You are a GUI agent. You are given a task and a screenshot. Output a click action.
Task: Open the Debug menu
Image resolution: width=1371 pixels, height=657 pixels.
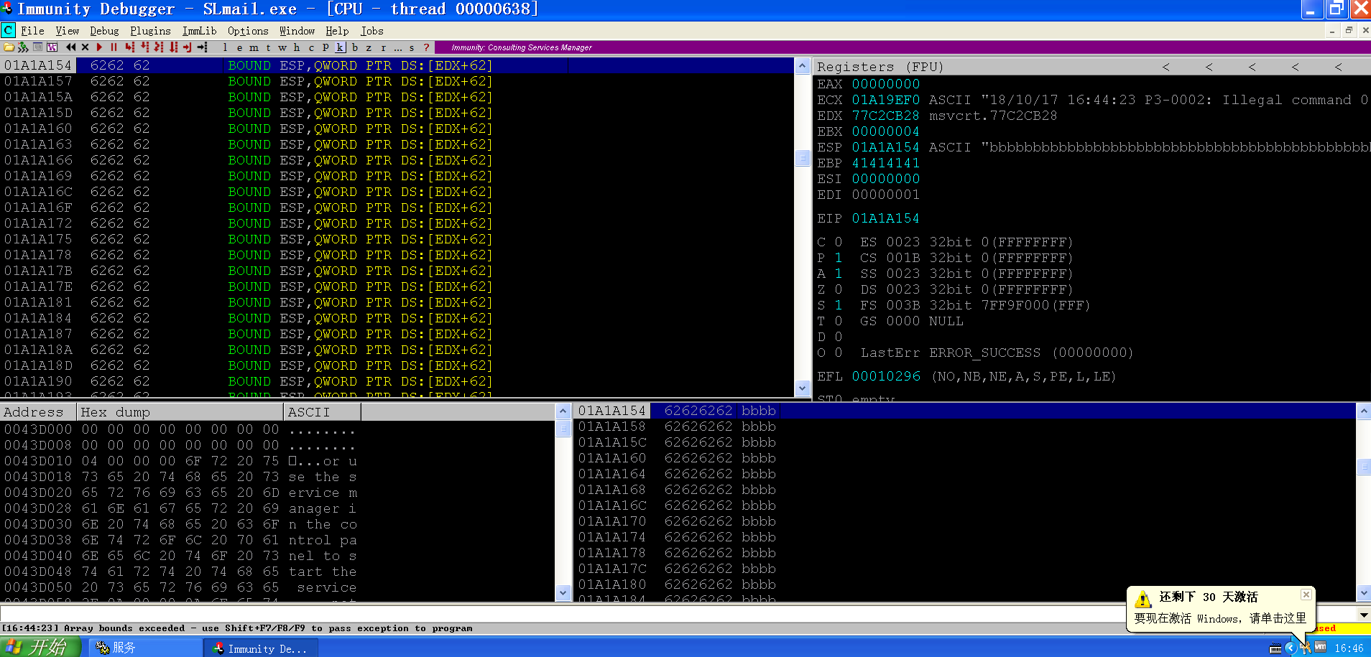(104, 31)
